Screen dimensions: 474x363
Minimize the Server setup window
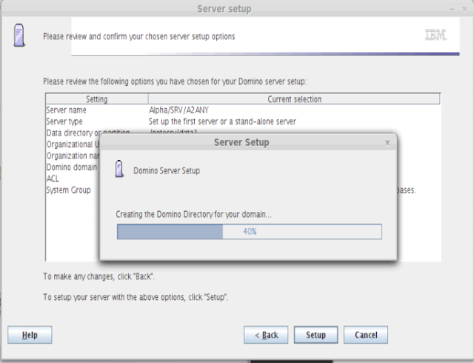[x=452, y=10]
